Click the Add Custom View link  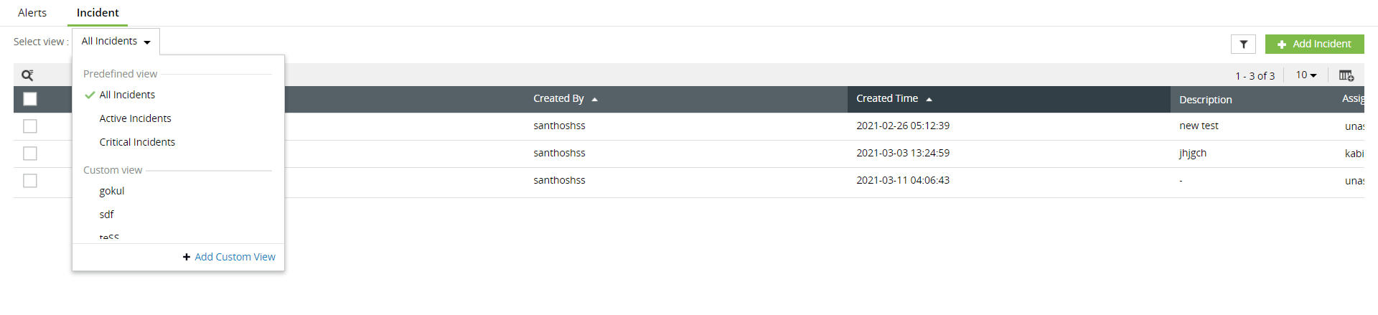[235, 257]
